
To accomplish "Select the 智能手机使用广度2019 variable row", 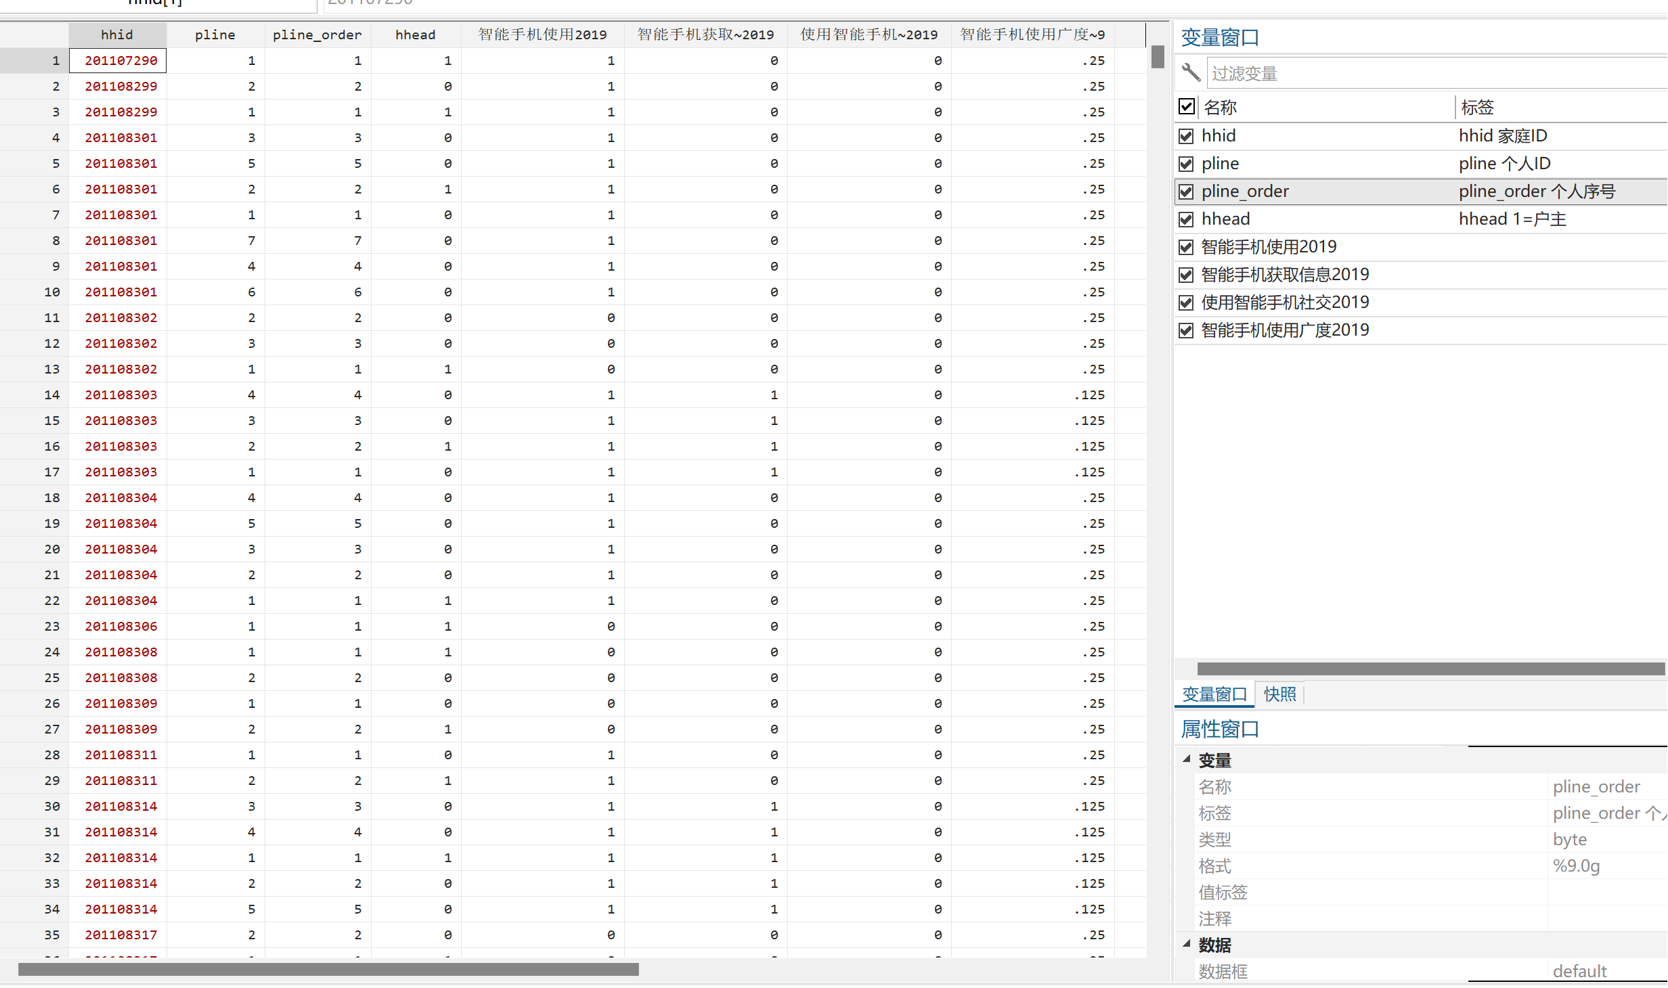I will (1285, 330).
